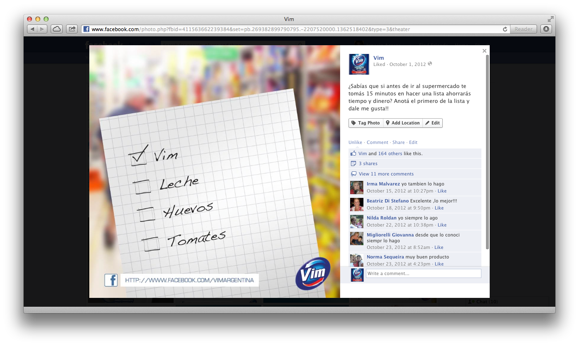Show Safari Downloads icon
579x346 pixels.
[546, 29]
